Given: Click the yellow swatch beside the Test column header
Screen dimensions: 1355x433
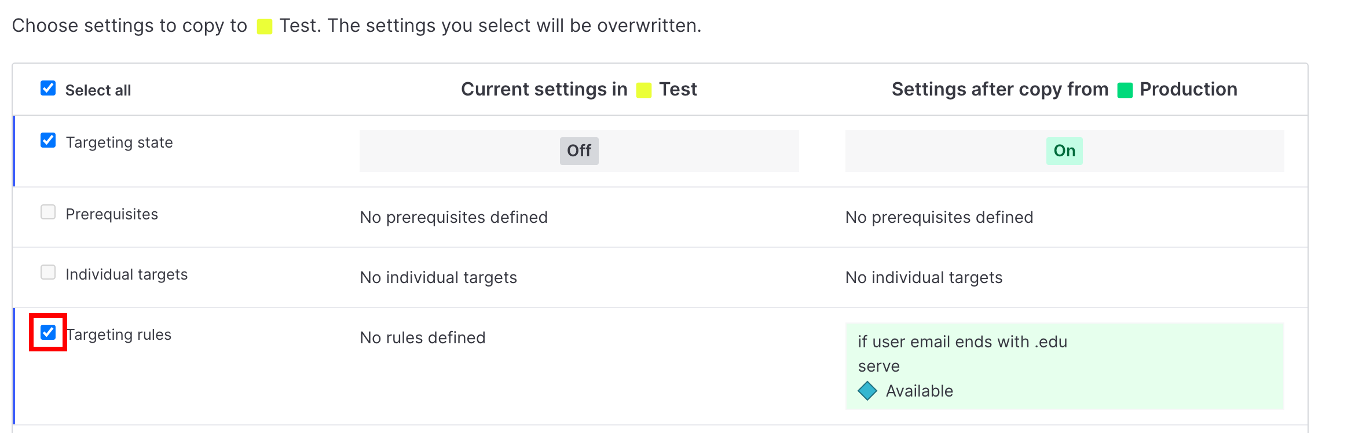Looking at the screenshot, I should pos(643,89).
